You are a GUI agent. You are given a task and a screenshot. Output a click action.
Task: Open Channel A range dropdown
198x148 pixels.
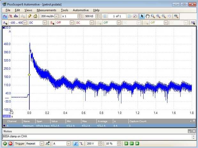[25, 23]
